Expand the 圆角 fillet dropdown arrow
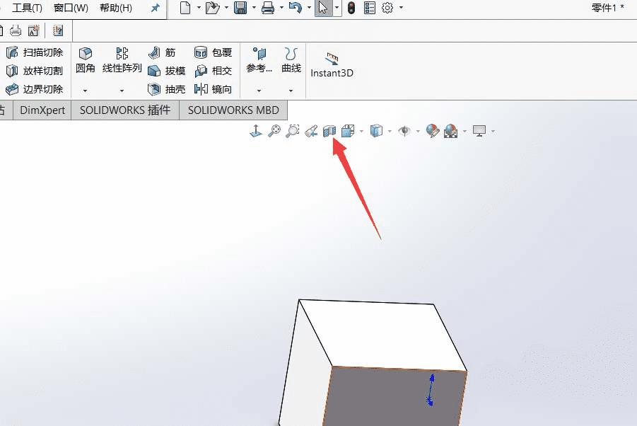Viewport: 637px width, 426px height. (x=86, y=91)
